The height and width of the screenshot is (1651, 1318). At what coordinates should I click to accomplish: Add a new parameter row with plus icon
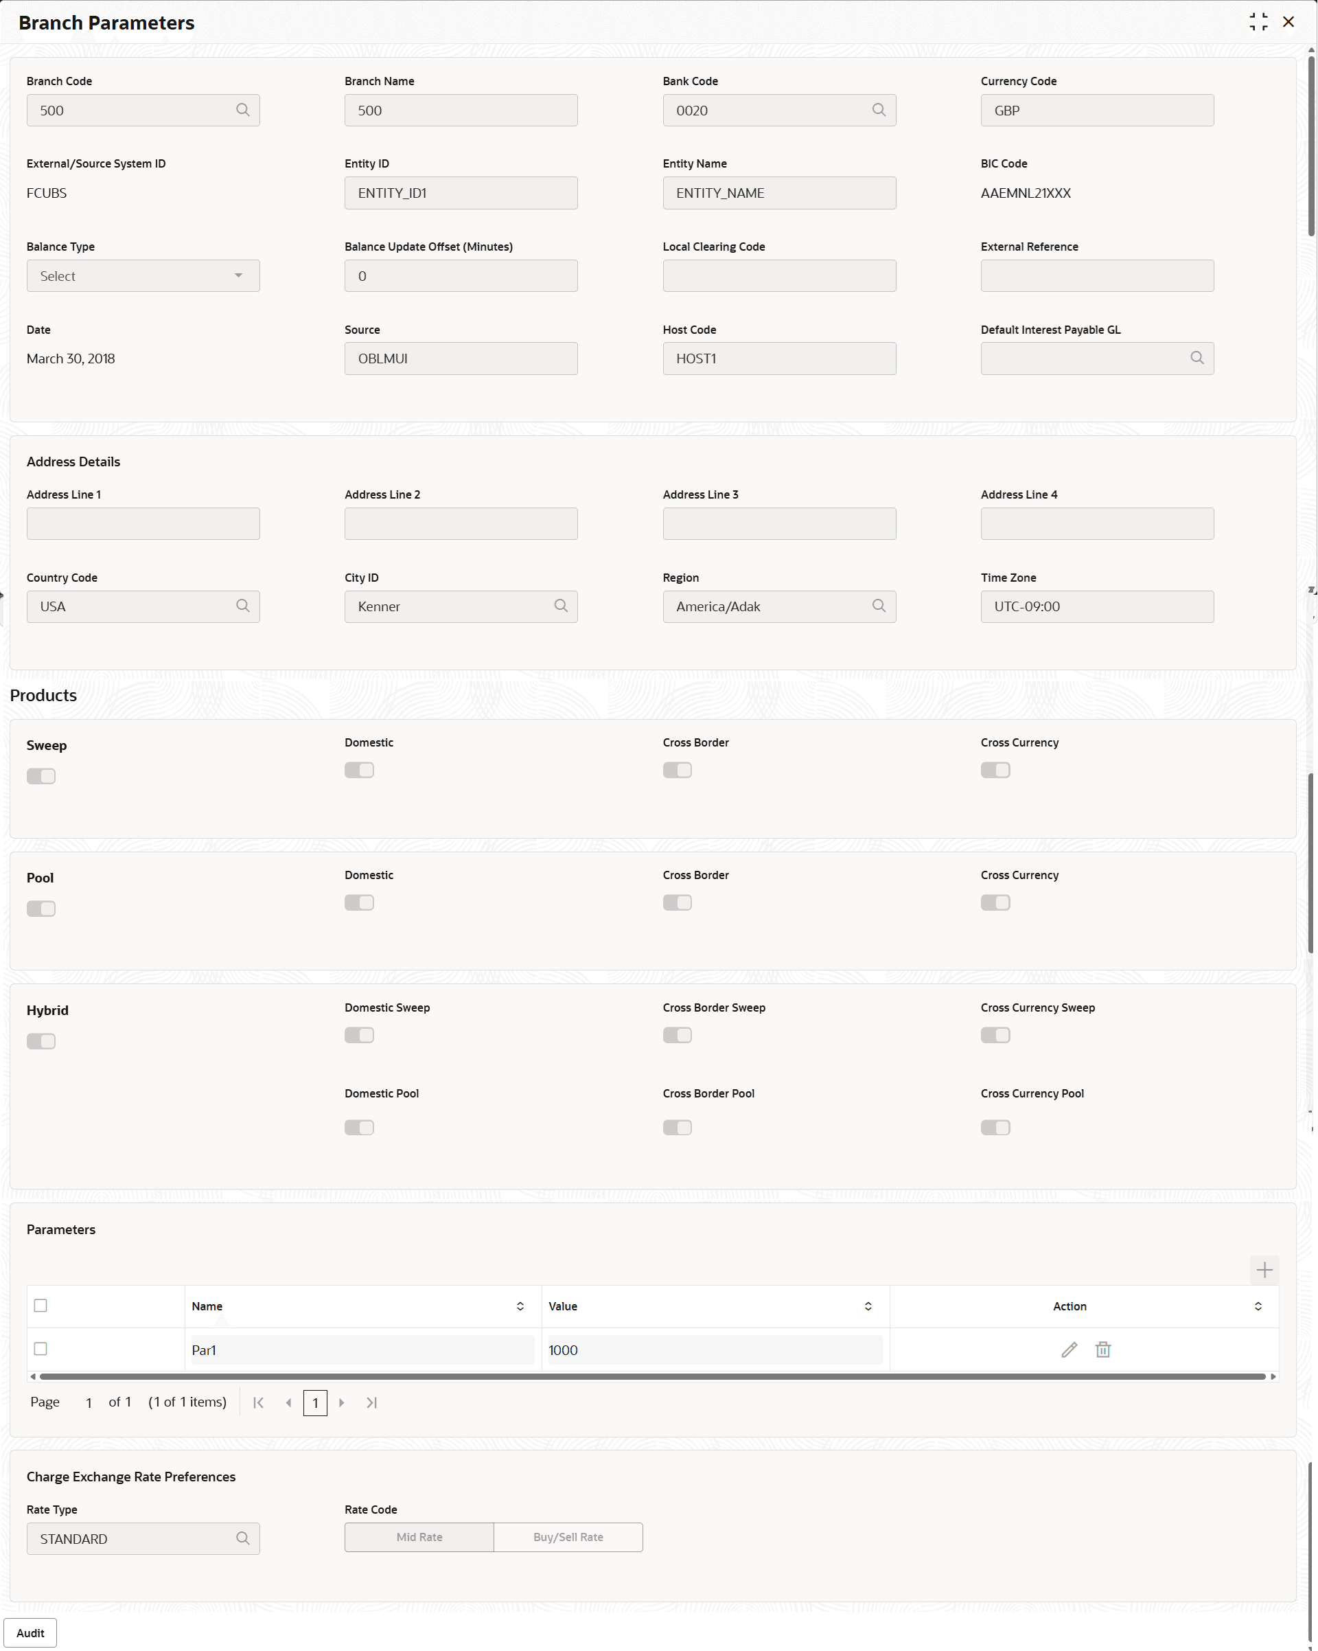(1264, 1270)
